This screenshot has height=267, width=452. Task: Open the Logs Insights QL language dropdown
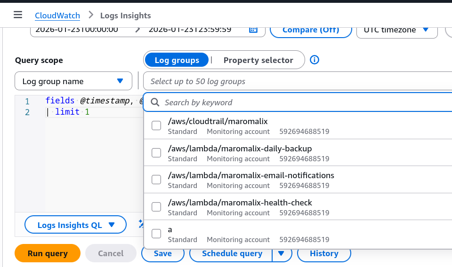[75, 225]
